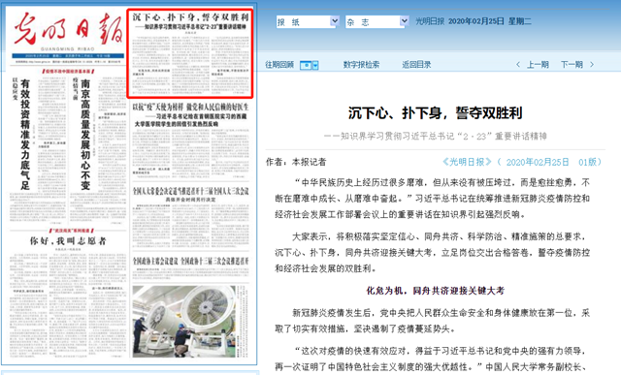
Task: Open the 南京高质量发展初心不变 article
Action: 98,150
